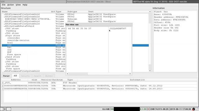Screen dimensions: 199x111
Task: Select the overrides entry
Action: point(13,38)
